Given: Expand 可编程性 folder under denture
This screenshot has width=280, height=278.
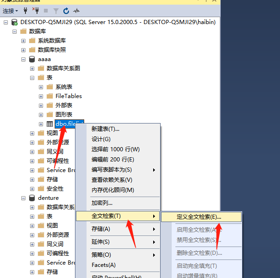Looking at the screenshot, I should coord(32,253).
